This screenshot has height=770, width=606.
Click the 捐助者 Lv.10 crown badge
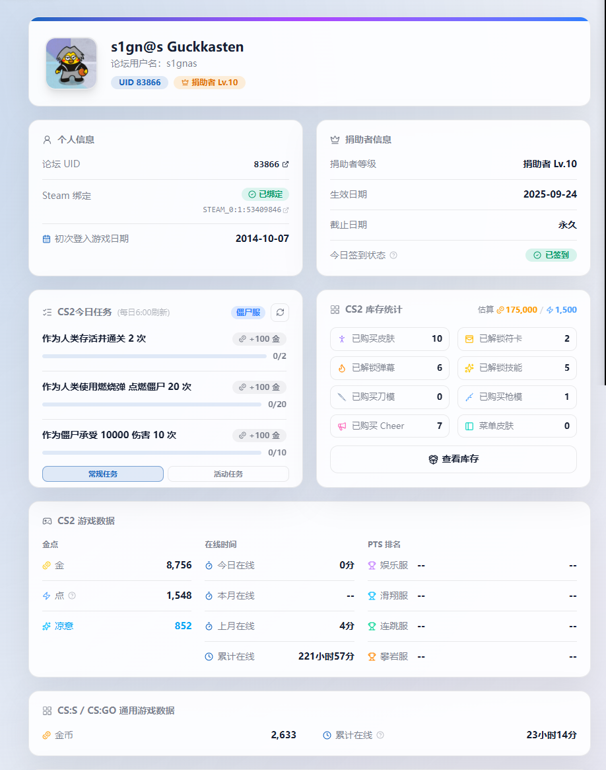click(209, 83)
